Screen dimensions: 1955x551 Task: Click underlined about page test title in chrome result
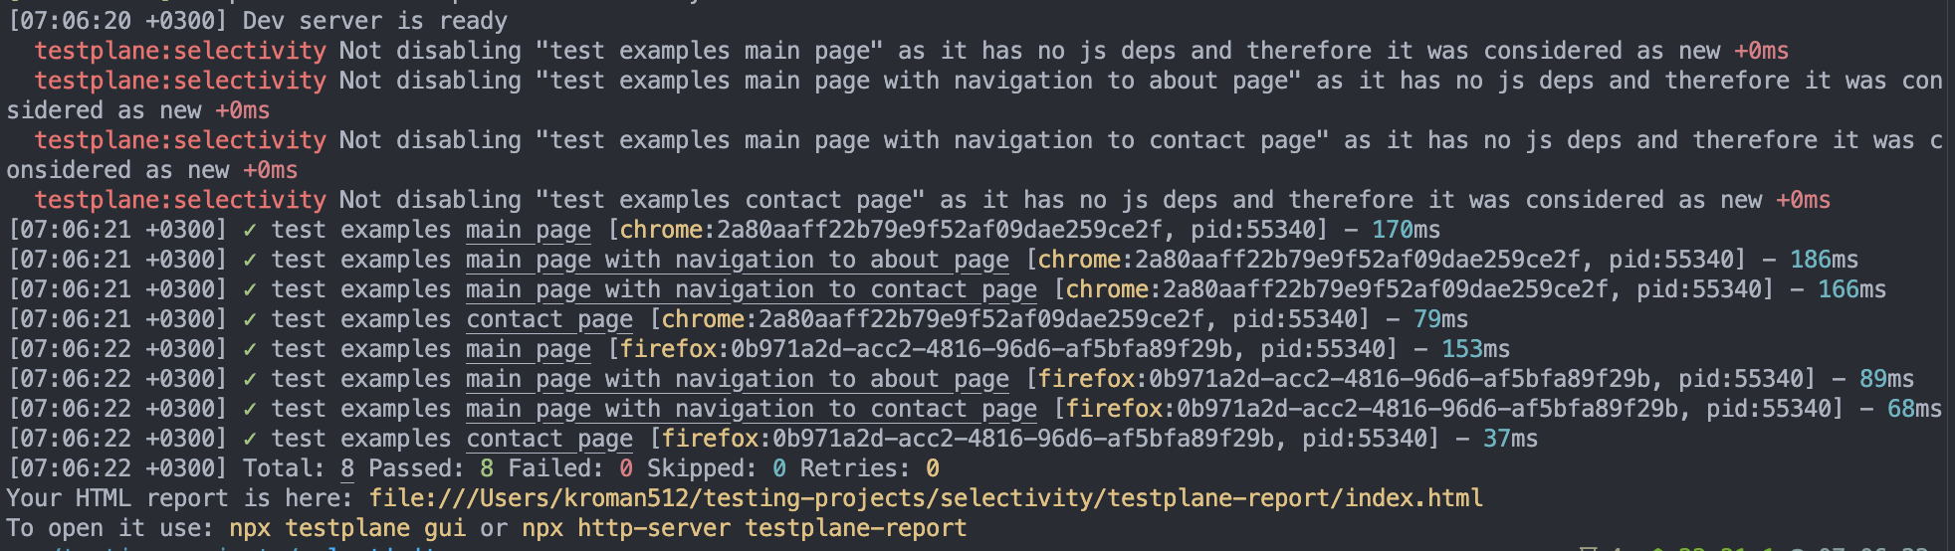[x=738, y=261]
